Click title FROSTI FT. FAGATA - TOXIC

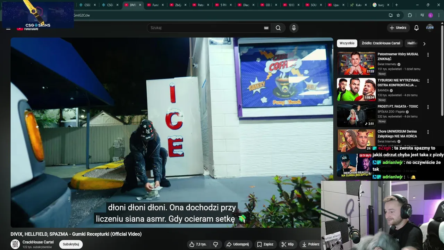pyautogui.click(x=398, y=107)
